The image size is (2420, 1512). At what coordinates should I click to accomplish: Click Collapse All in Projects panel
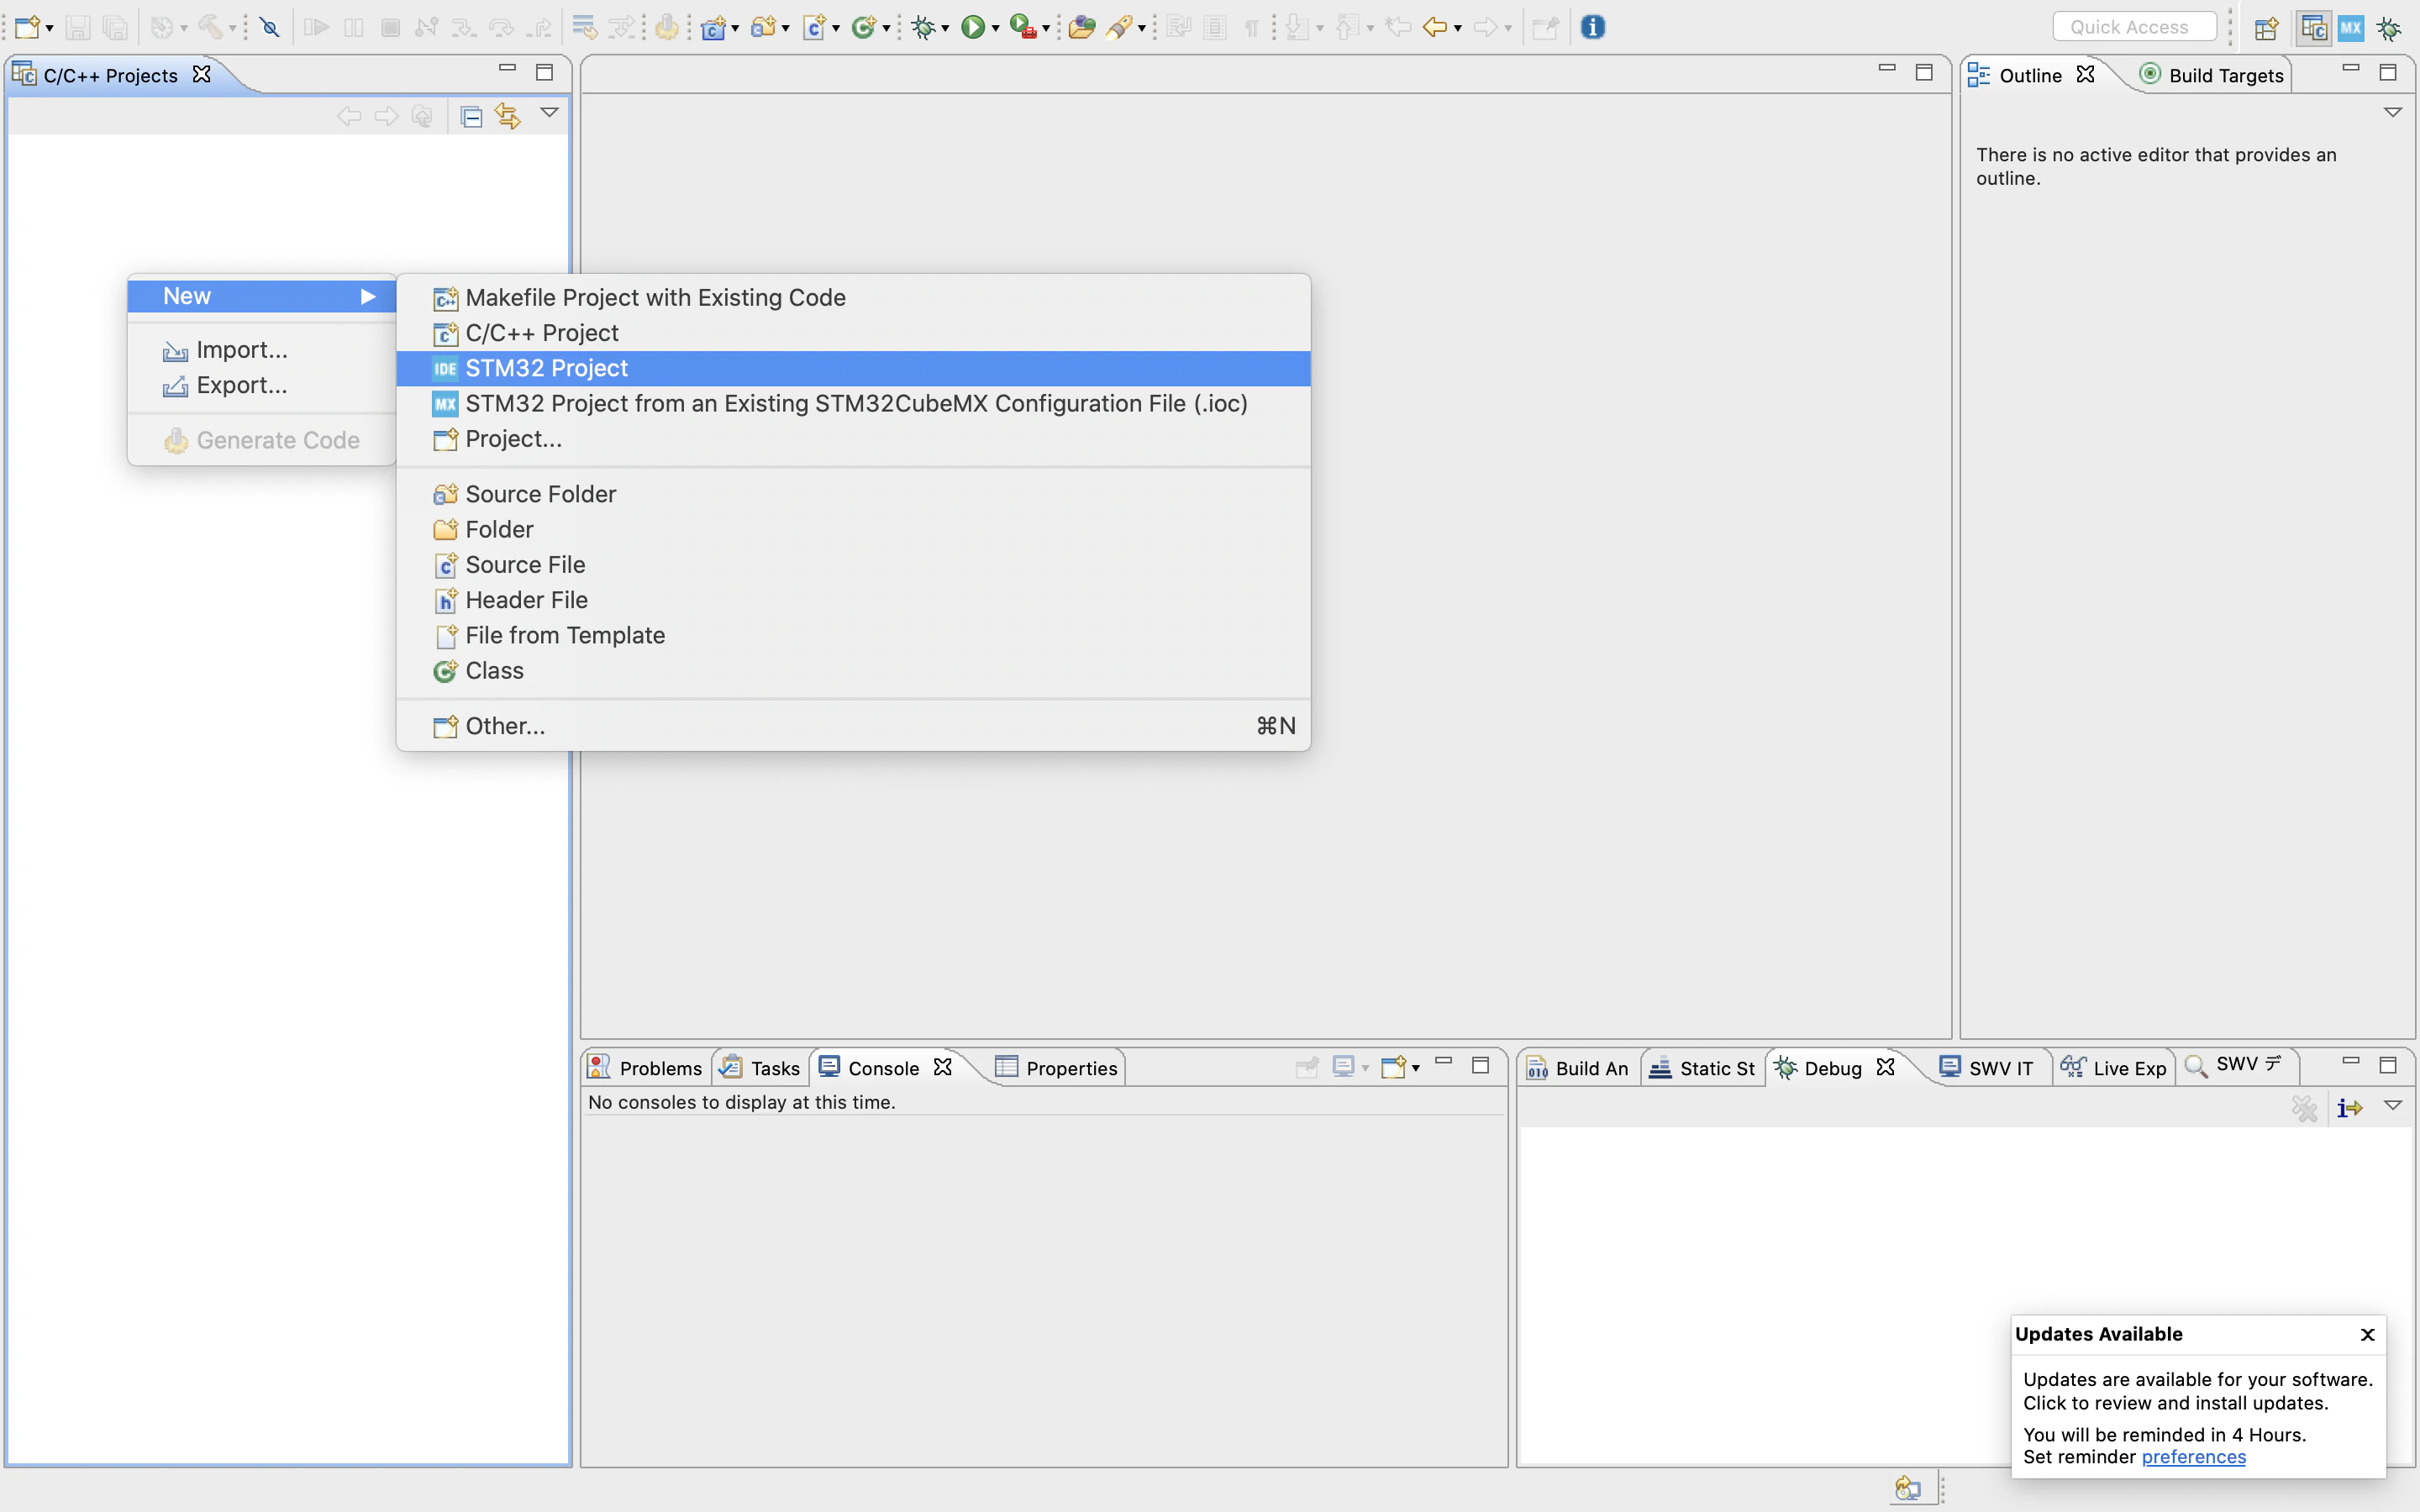coord(471,117)
